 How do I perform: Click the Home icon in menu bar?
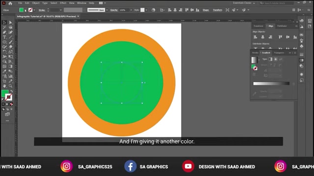pos(10,3)
